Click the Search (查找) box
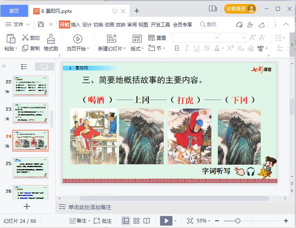 click(x=208, y=24)
